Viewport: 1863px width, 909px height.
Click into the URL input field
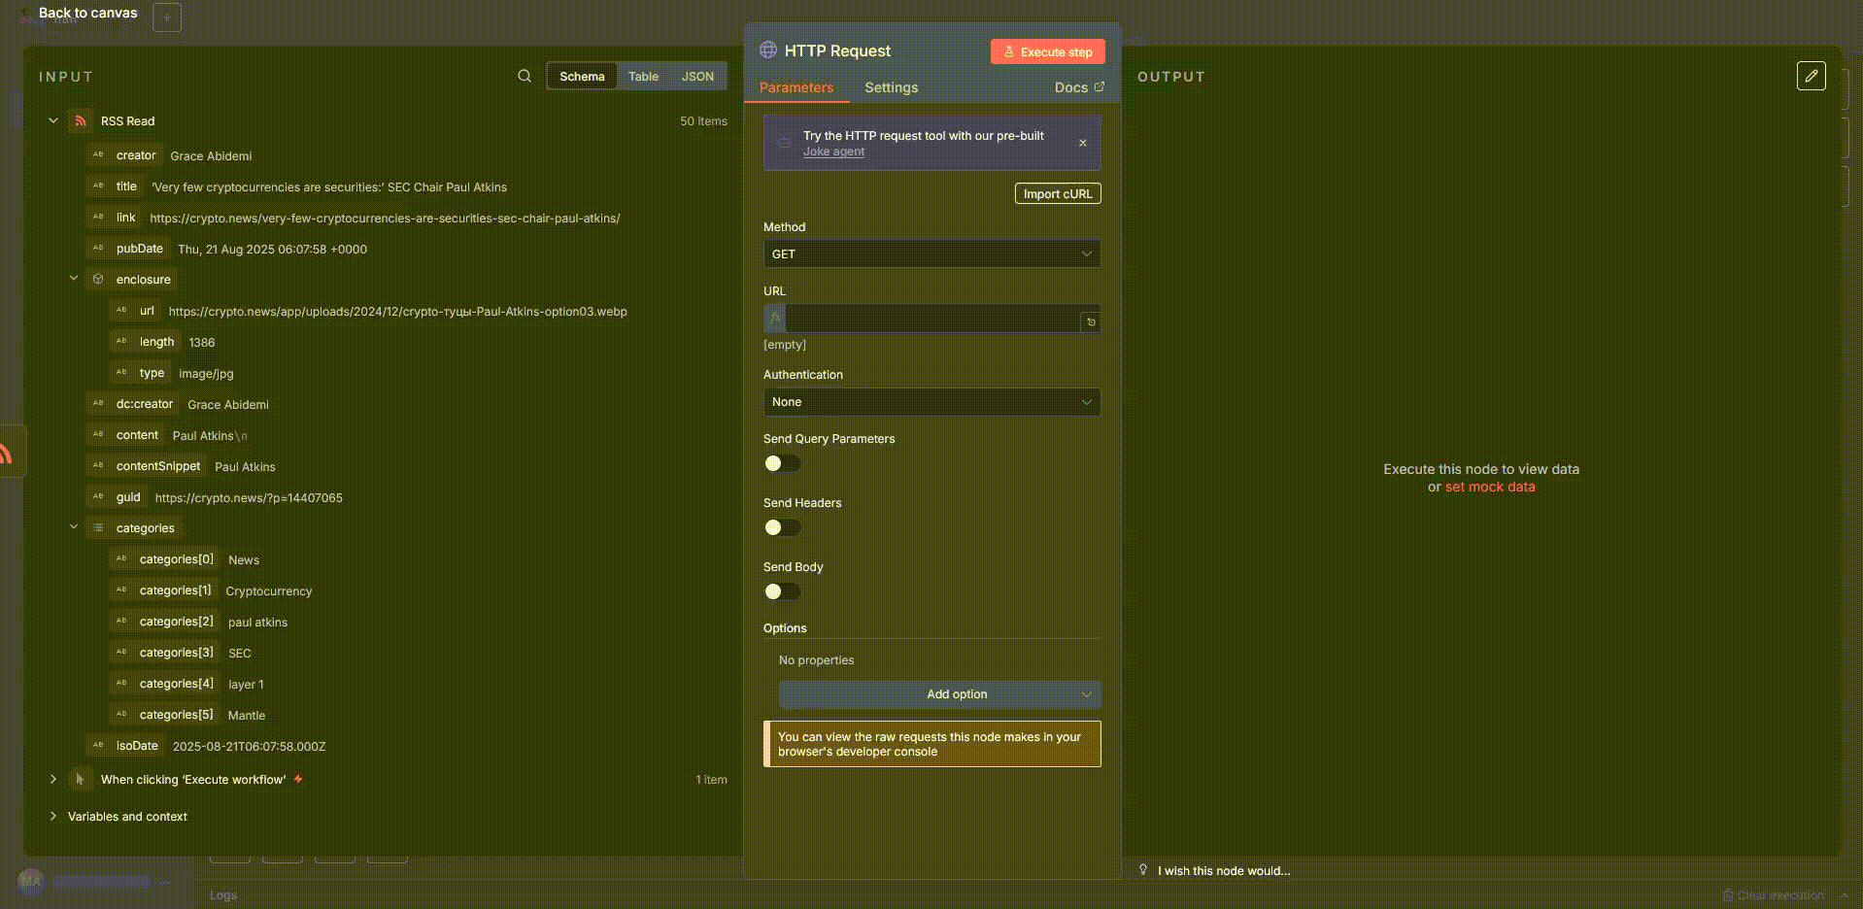point(931,319)
